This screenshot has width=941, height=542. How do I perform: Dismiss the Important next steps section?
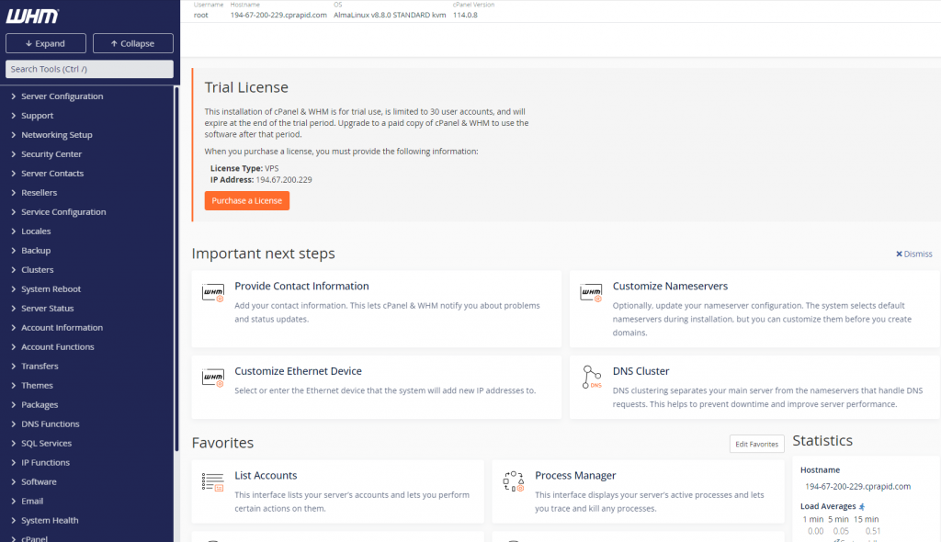pos(913,254)
